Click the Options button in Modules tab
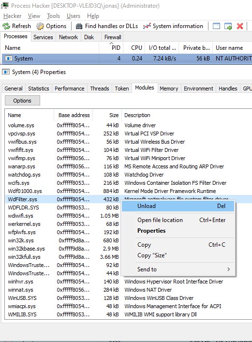The height and width of the screenshot is (342, 252). point(22,101)
